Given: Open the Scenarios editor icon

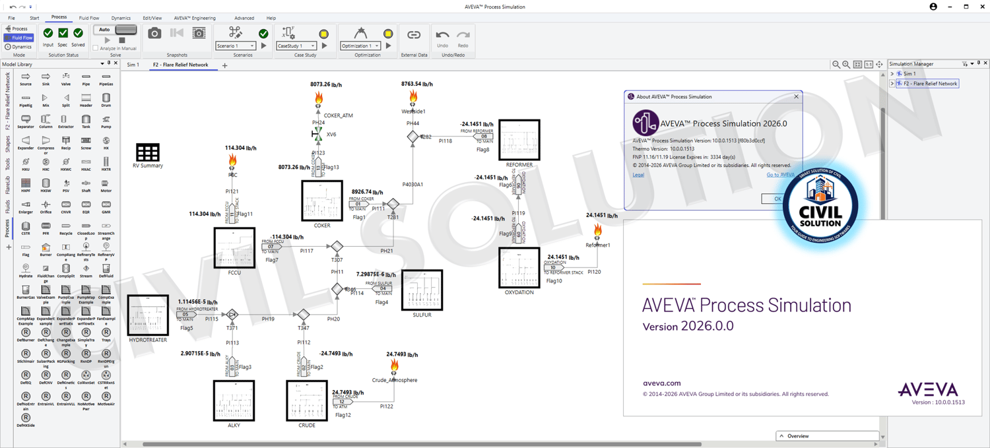Looking at the screenshot, I should [235, 32].
